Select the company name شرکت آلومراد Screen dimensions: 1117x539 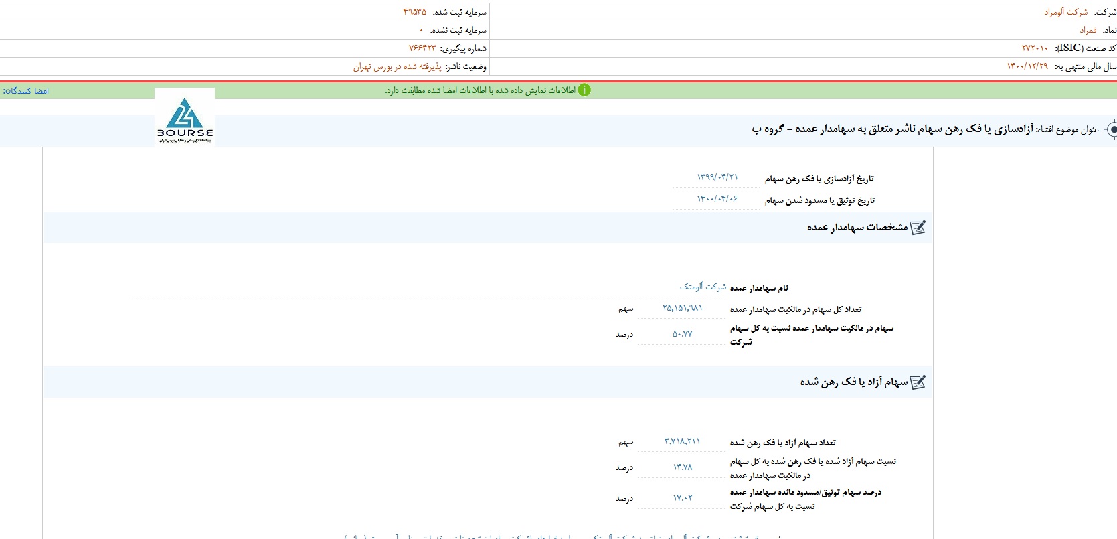pyautogui.click(x=1066, y=12)
